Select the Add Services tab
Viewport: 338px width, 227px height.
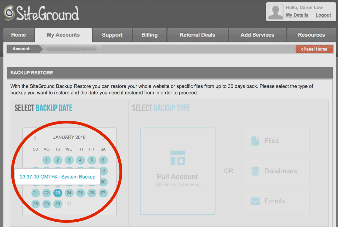click(257, 35)
